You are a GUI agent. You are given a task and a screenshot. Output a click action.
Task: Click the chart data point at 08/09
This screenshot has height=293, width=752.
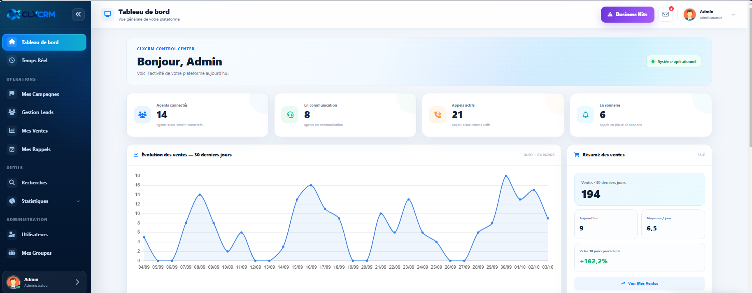click(x=200, y=195)
